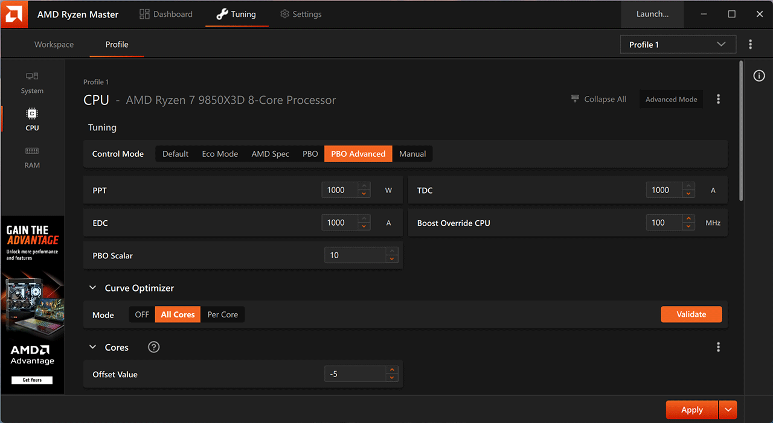Click the Cores help question mark icon
Viewport: 773px width, 423px height.
(154, 347)
